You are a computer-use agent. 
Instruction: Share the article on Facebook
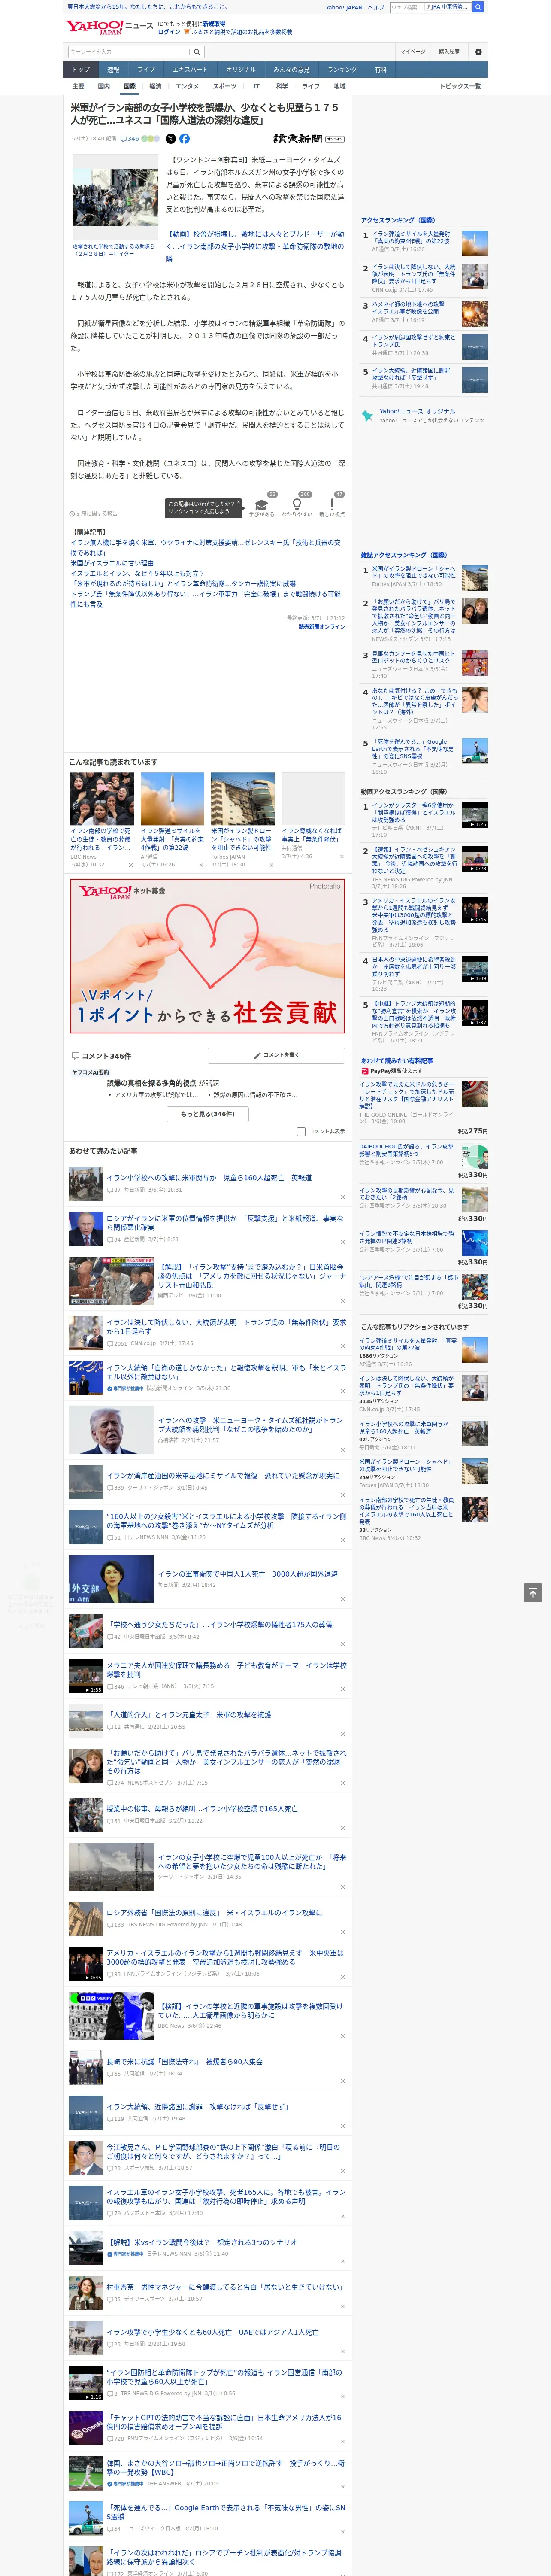coord(184,139)
